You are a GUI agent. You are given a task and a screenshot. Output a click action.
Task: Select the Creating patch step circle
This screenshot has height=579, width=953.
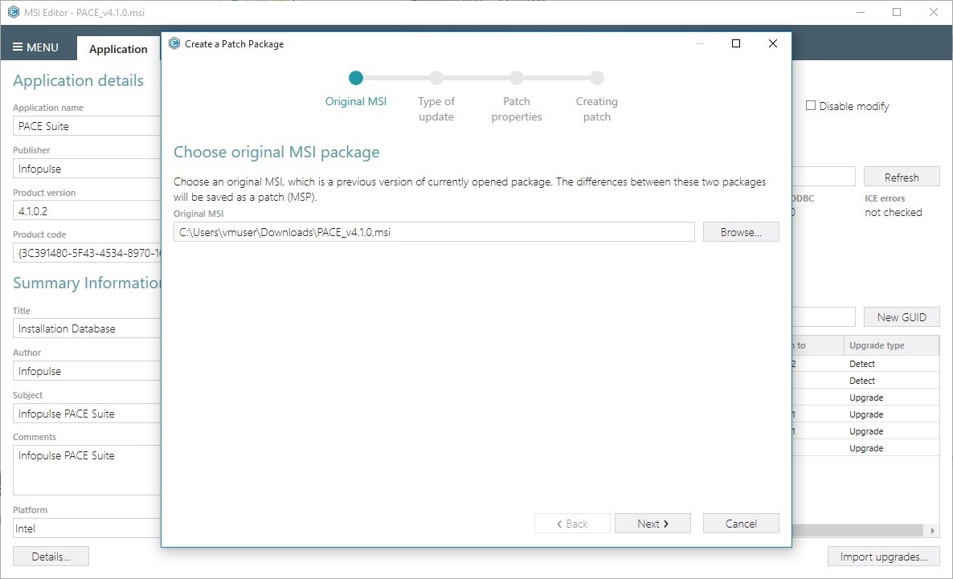(x=597, y=78)
